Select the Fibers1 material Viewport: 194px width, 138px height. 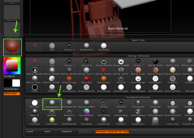coord(155,121)
